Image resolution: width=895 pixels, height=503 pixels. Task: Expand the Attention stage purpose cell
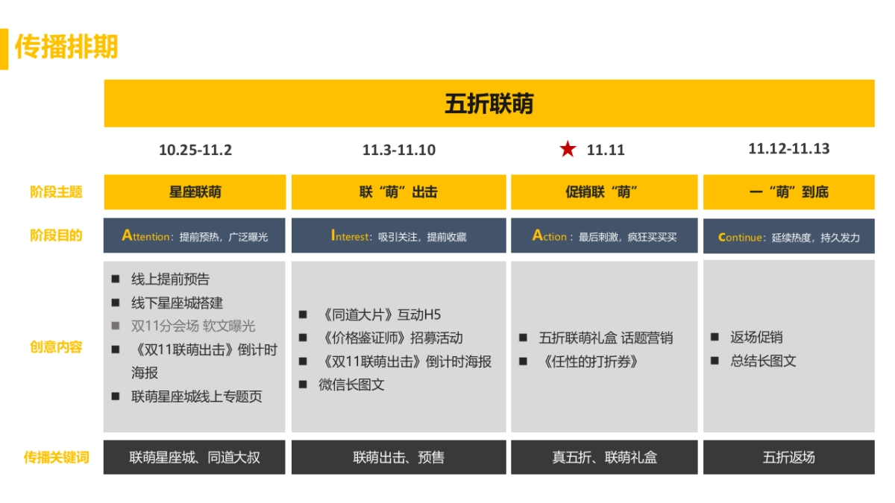(195, 235)
